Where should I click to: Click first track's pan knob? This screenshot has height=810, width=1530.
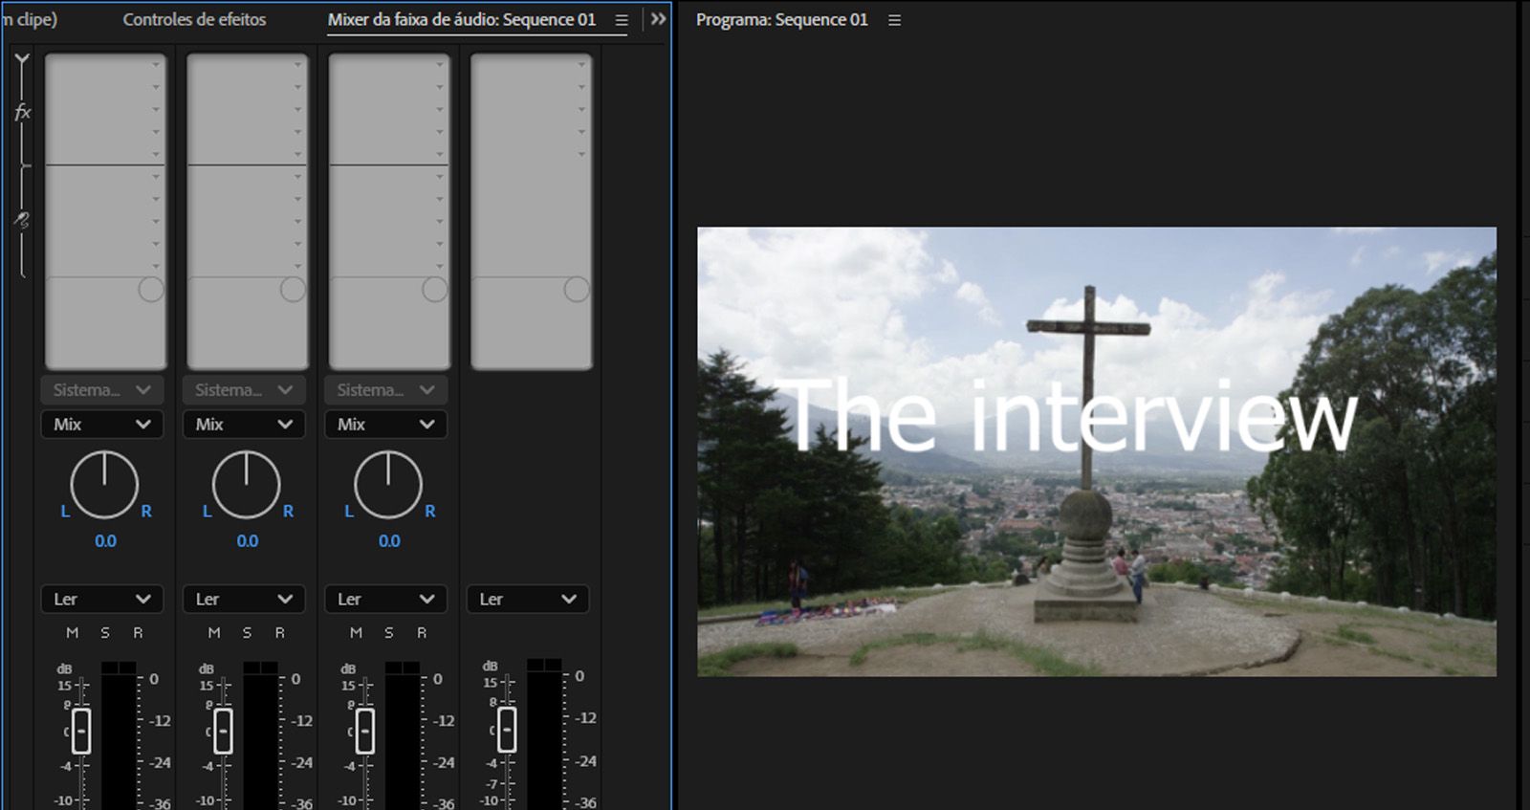pos(104,485)
